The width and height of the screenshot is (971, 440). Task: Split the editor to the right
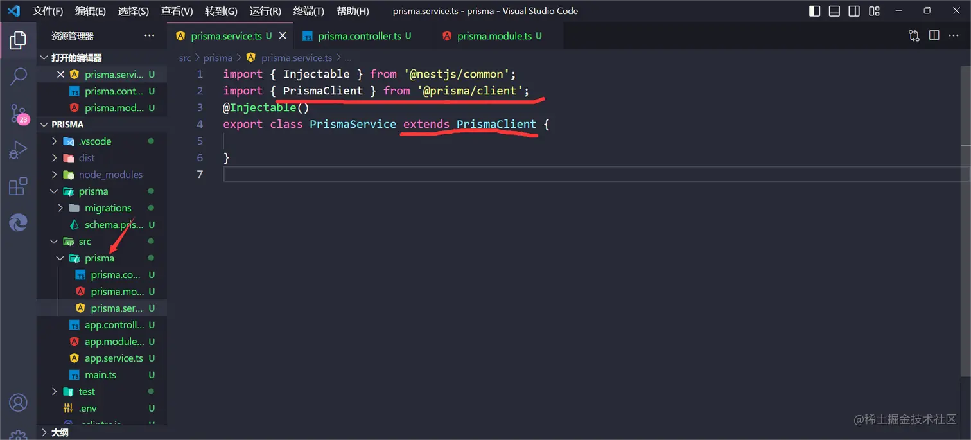[x=934, y=36]
